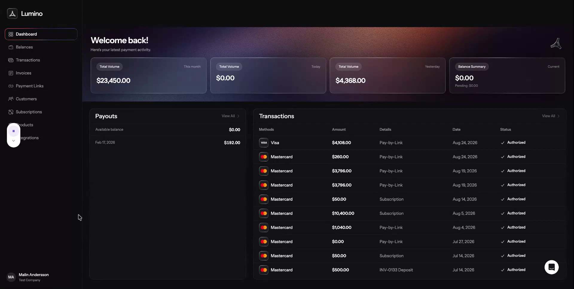
Task: Click INV-0133 Deposit details
Action: click(x=396, y=270)
